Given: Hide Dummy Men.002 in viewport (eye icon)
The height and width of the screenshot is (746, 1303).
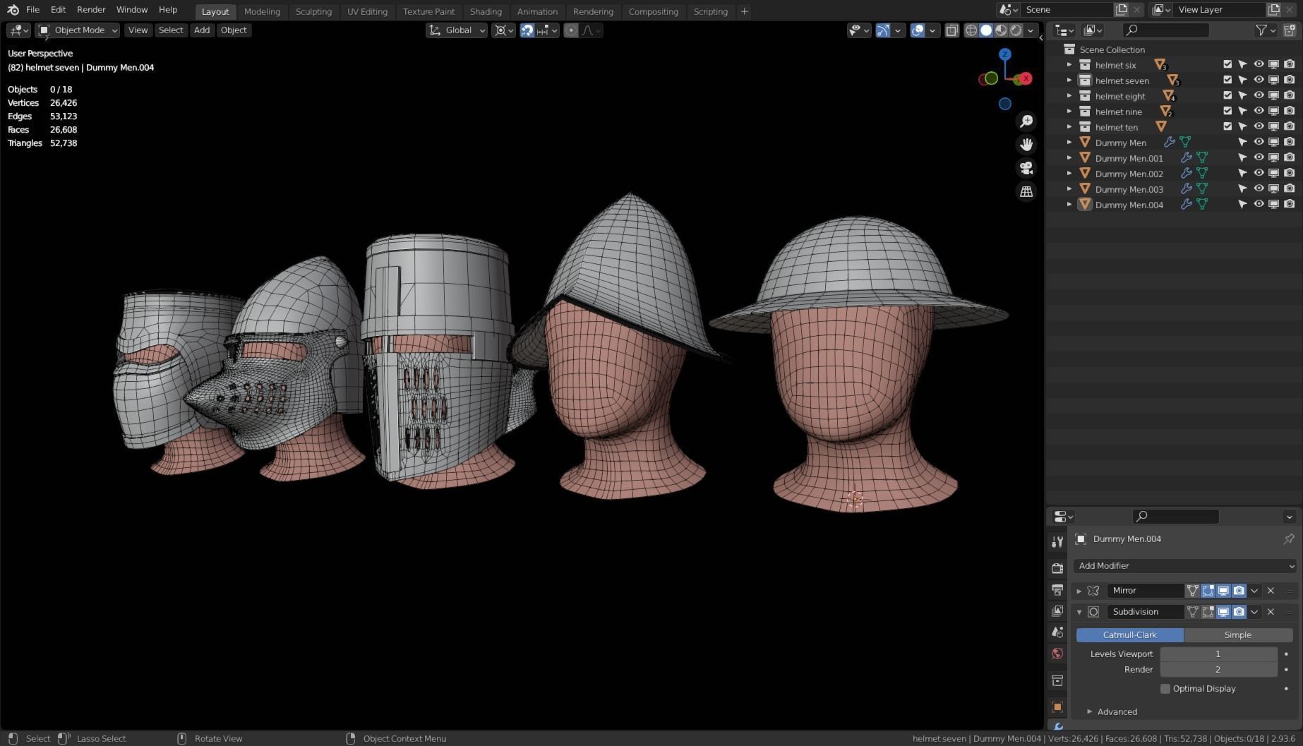Looking at the screenshot, I should (1259, 173).
